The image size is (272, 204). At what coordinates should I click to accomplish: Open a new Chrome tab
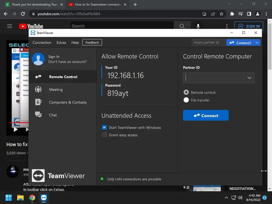coord(135,5)
